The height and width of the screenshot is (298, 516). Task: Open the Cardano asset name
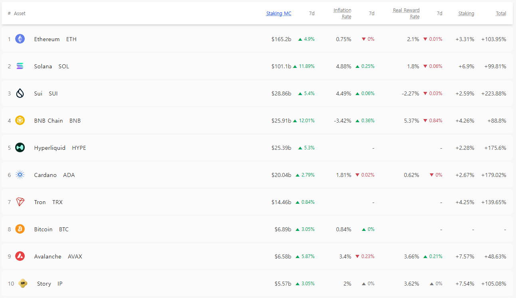(x=45, y=175)
